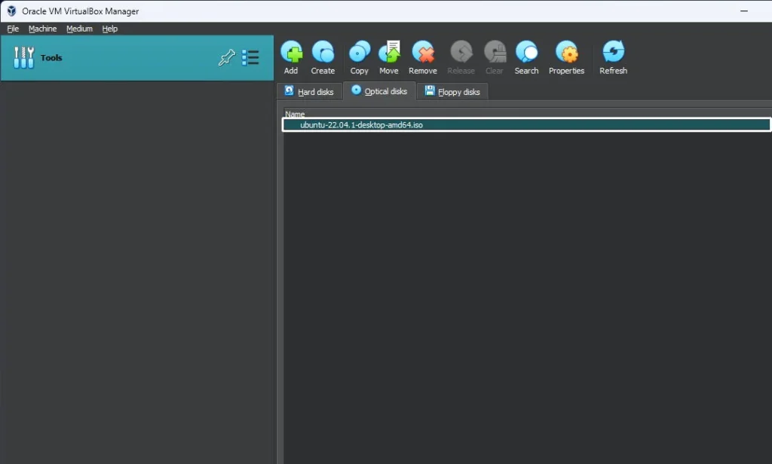The image size is (772, 464).
Task: Click the pin icon in Tools panel
Action: click(x=226, y=57)
